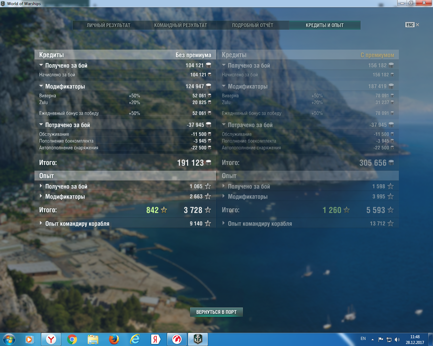Click the Без премиума column header
The height and width of the screenshot is (346, 433).
coord(193,55)
